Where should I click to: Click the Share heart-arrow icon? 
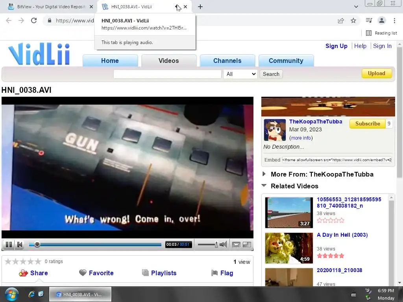[x=23, y=273]
